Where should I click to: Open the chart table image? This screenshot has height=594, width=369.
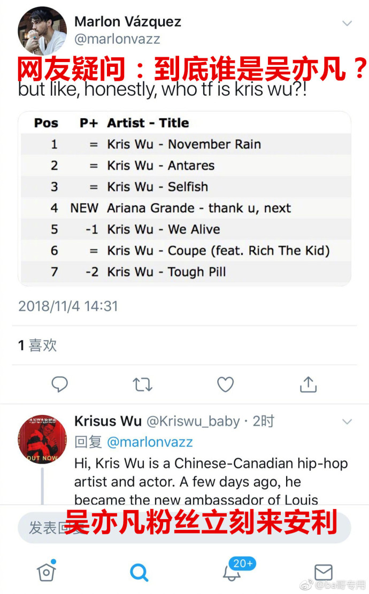point(184,198)
